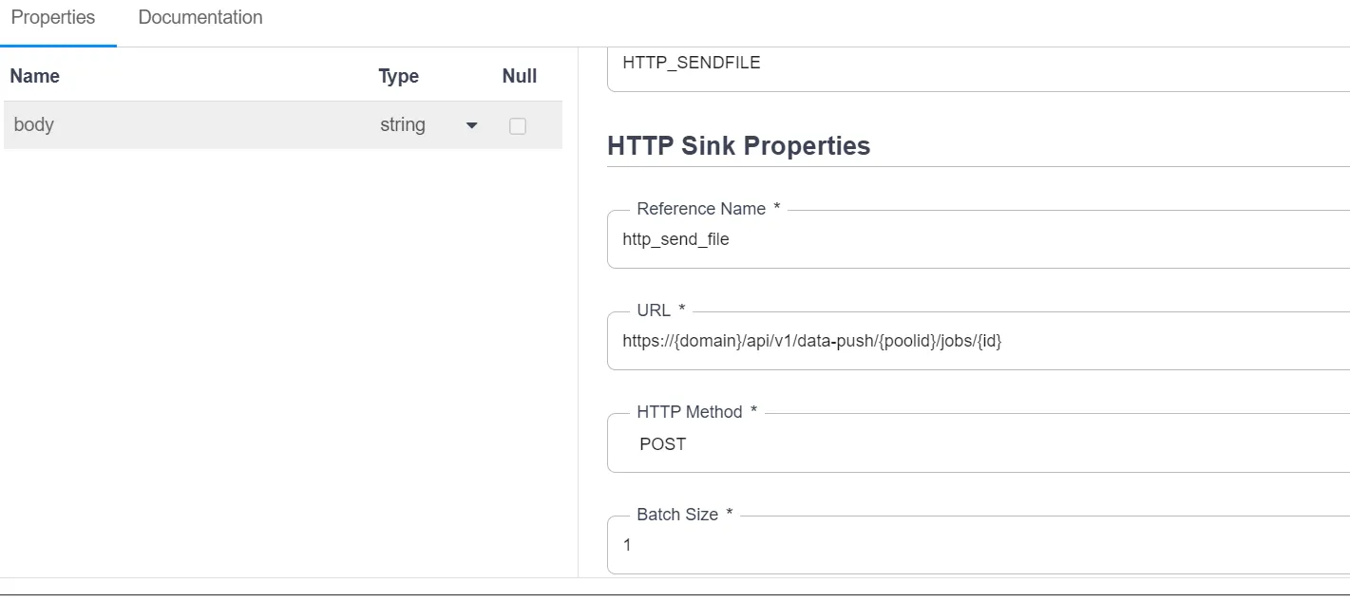Screen dimensions: 1350x601
Task: Click the HTTP Method field label
Action: (690, 412)
